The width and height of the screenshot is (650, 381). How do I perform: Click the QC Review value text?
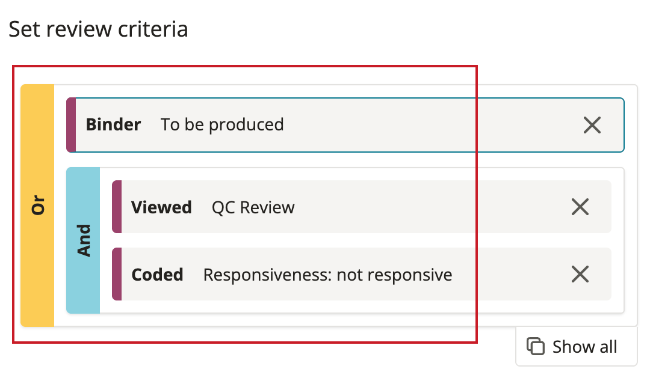tap(253, 207)
